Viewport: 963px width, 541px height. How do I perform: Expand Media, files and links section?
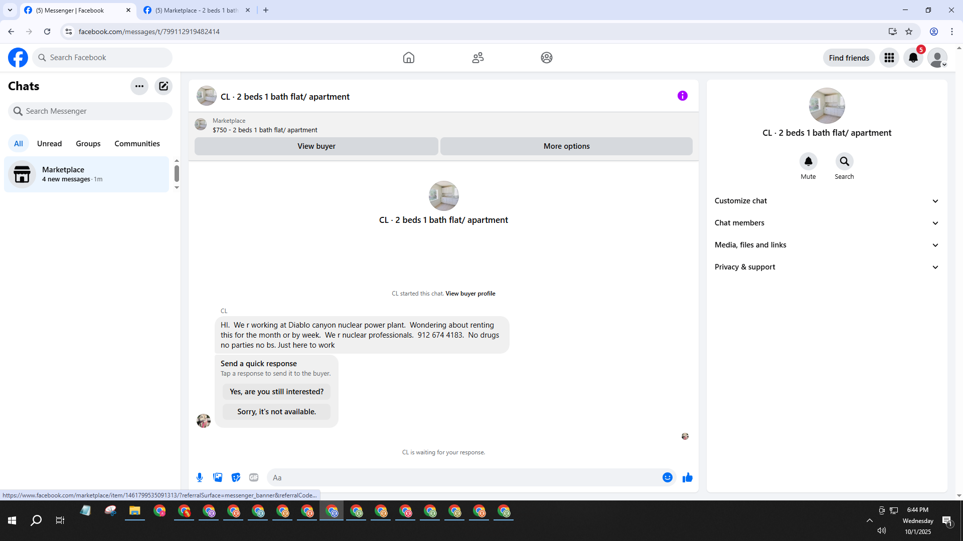point(827,245)
